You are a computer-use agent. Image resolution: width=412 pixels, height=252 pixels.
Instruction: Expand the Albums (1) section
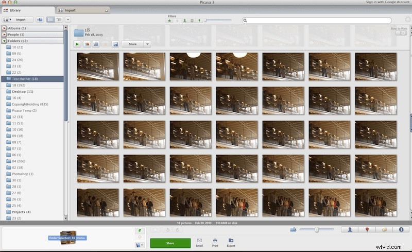coord(5,28)
